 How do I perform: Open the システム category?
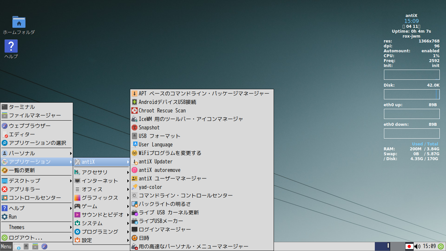tap(102, 223)
